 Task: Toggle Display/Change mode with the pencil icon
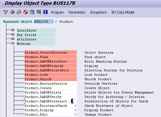point(6,12)
